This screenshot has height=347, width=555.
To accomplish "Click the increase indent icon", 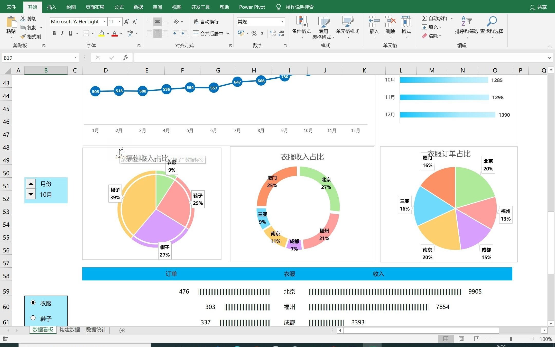I will pyautogui.click(x=184, y=33).
